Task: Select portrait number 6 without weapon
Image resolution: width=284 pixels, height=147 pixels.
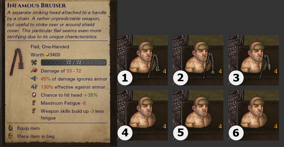Action: pos(254,115)
